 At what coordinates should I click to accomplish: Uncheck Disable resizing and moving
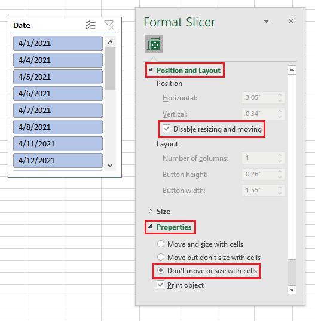(x=166, y=129)
